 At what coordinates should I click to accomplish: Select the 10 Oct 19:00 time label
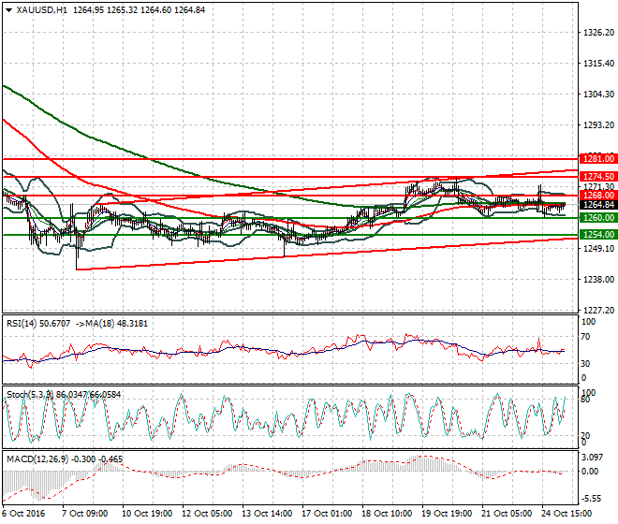(147, 514)
